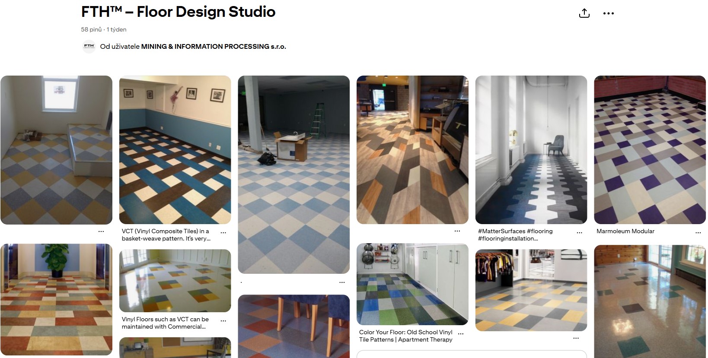Open the VCT basket-weave pattern pin title
This screenshot has height=358, width=708.
166,234
